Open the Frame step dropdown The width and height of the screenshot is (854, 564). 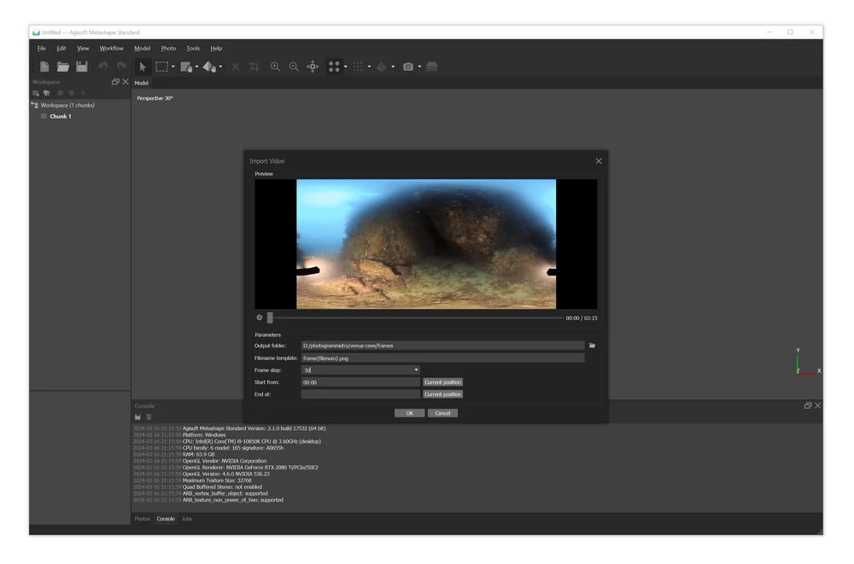[416, 369]
